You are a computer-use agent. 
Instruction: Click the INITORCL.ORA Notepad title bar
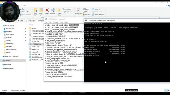(64, 19)
